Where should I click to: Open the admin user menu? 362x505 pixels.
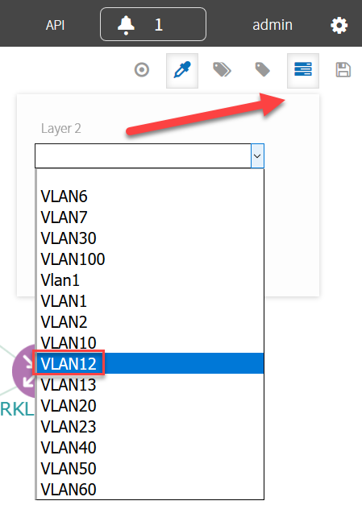273,25
